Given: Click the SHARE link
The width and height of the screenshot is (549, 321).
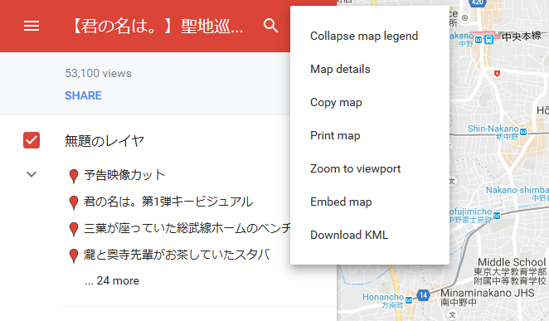Looking at the screenshot, I should pyautogui.click(x=83, y=95).
